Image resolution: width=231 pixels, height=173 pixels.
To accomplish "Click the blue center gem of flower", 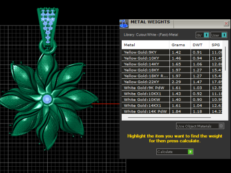I will [x=47, y=99].
